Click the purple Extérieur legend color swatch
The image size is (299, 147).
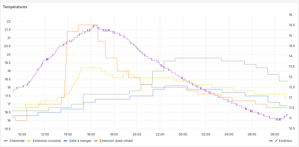pyautogui.click(x=271, y=141)
